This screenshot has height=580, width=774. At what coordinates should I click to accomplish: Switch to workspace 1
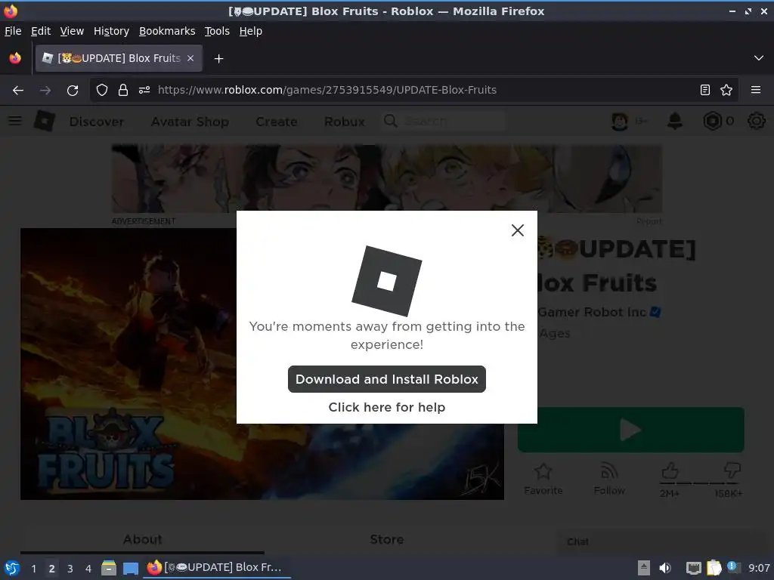click(33, 568)
